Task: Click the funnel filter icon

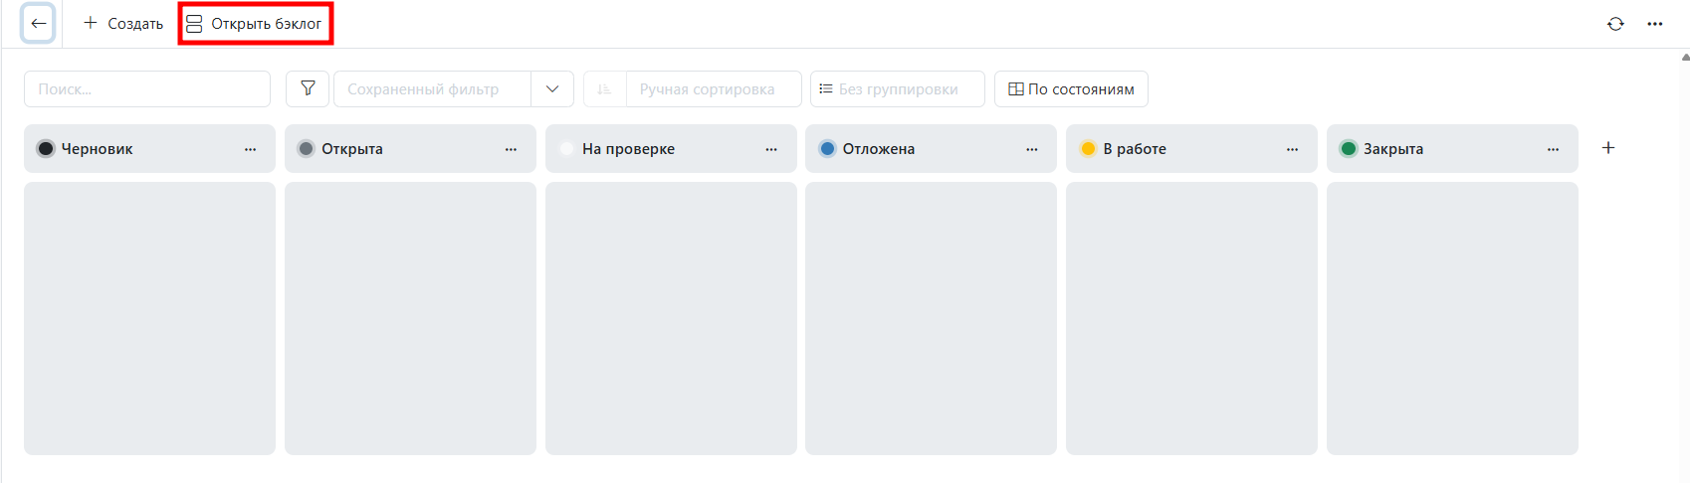Action: tap(308, 88)
